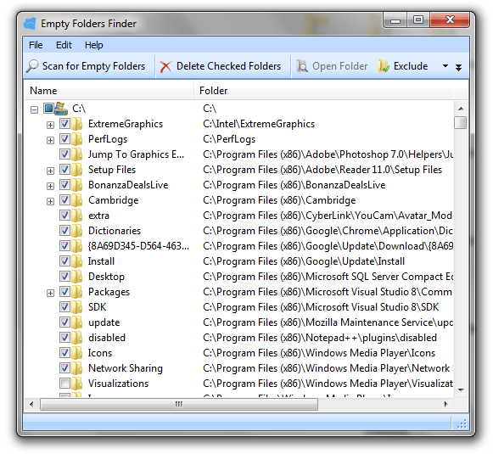The width and height of the screenshot is (493, 454).
Task: Uncheck the Jump To Graphics E... checkbox
Action: pos(64,154)
